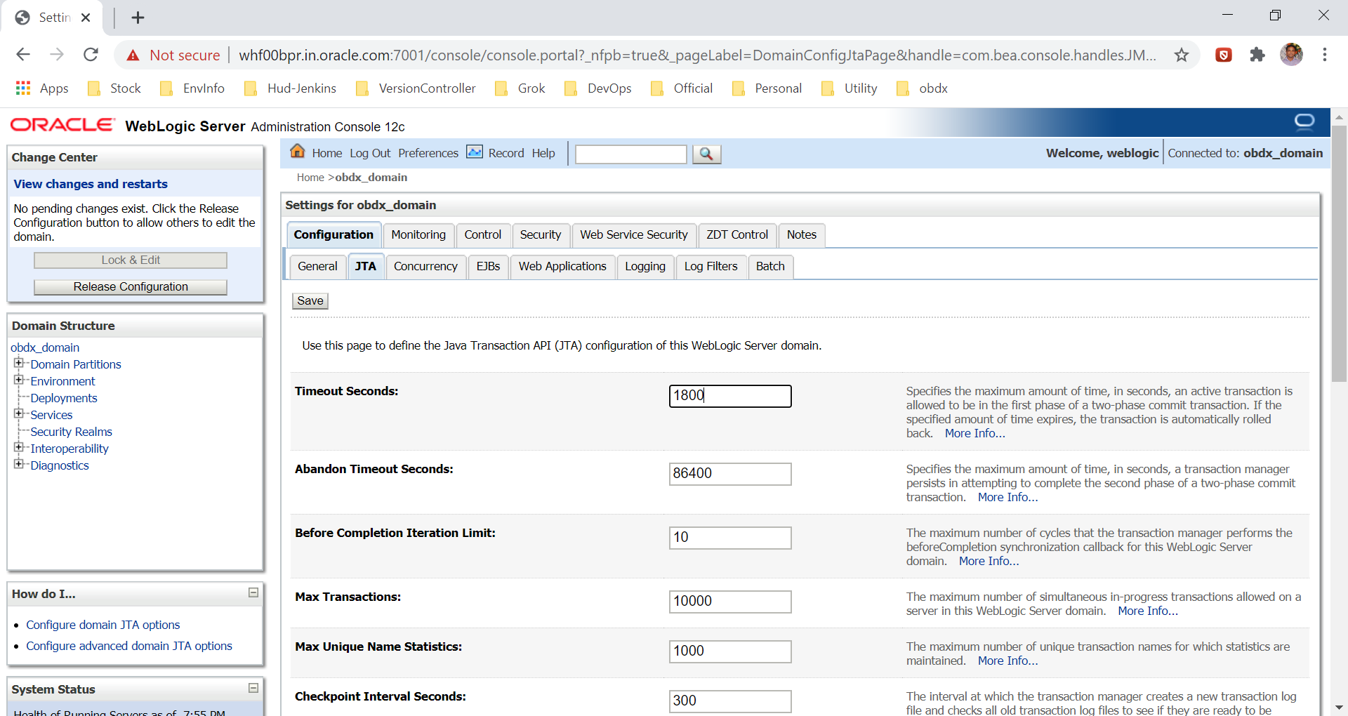Select the Batch subtab
Image resolution: width=1348 pixels, height=716 pixels.
coord(770,267)
